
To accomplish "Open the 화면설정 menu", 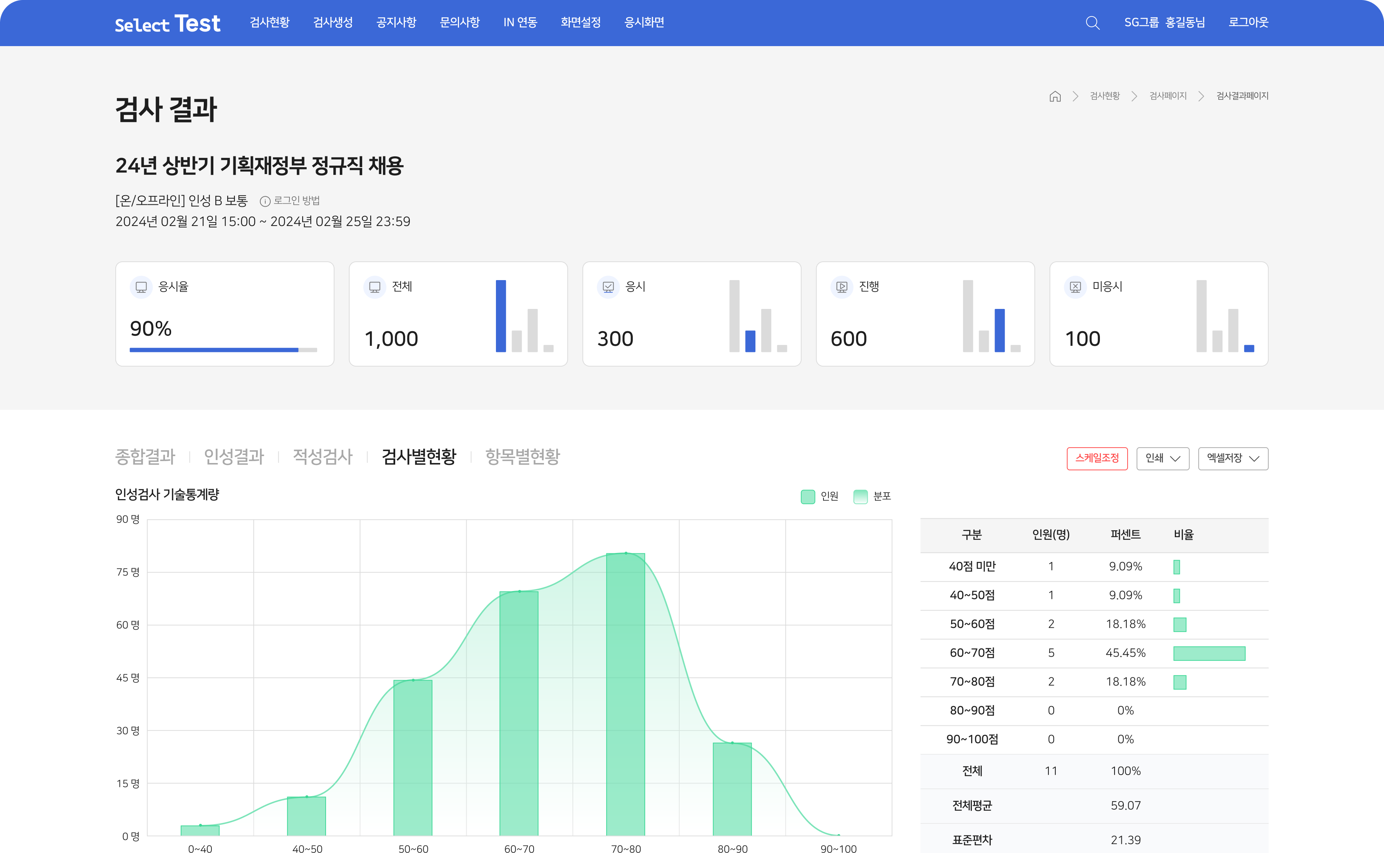I will pos(581,23).
